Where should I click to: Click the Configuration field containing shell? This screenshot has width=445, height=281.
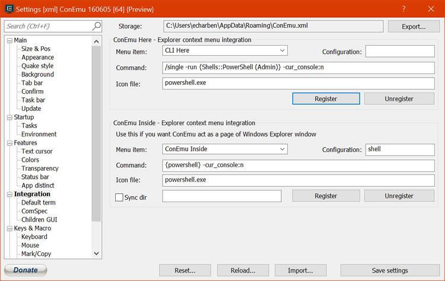pyautogui.click(x=400, y=150)
